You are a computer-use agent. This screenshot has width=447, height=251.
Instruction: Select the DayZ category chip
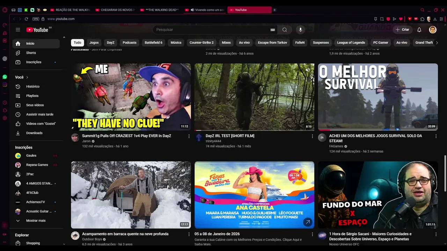point(110,43)
